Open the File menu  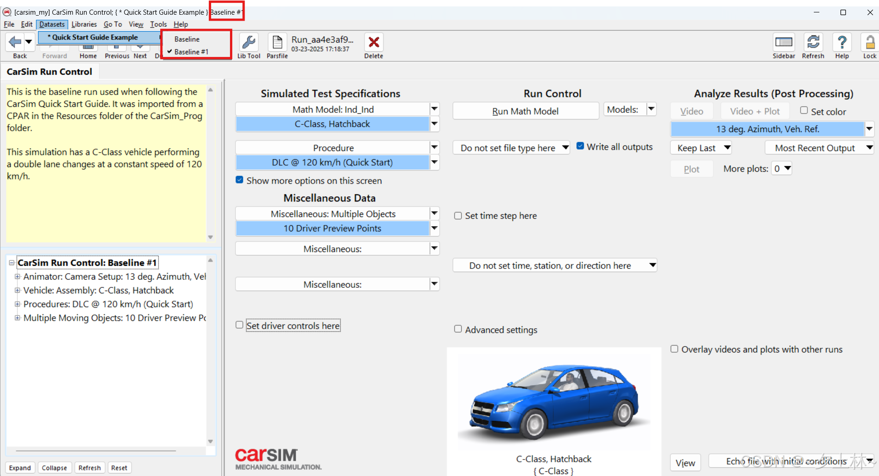point(9,24)
